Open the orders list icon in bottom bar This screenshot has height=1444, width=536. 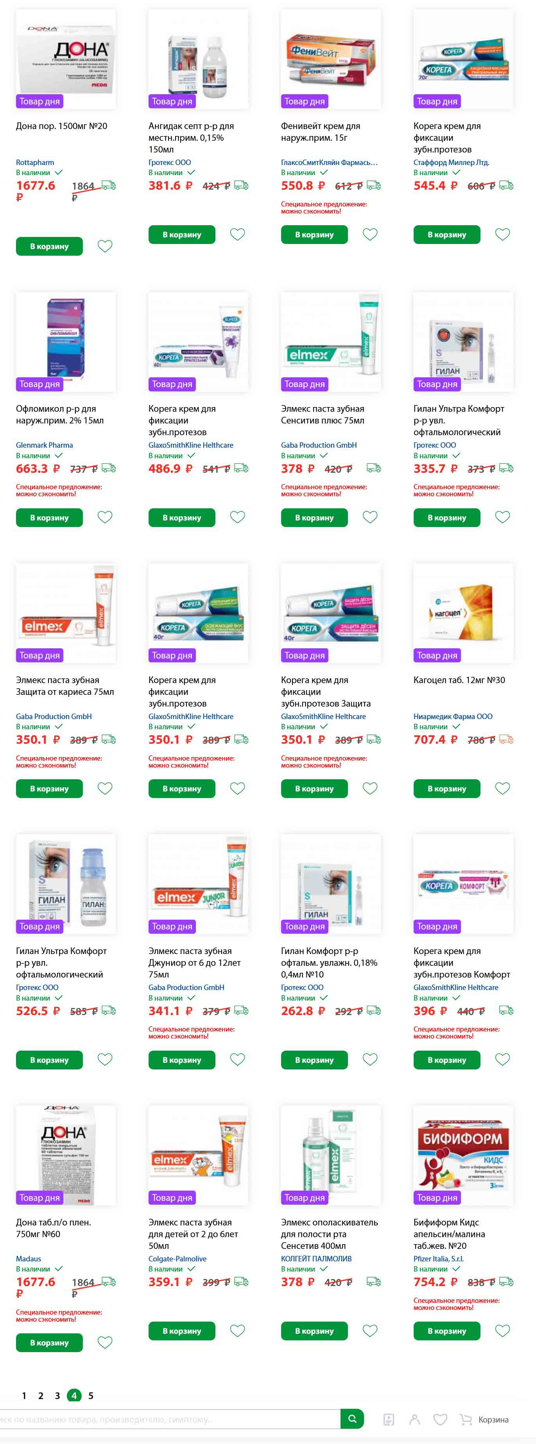[x=389, y=1419]
